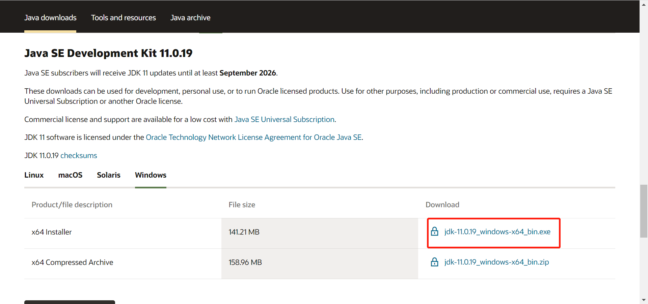Image resolution: width=648 pixels, height=304 pixels.
Task: Click the x64 Installer row description
Action: coord(52,232)
